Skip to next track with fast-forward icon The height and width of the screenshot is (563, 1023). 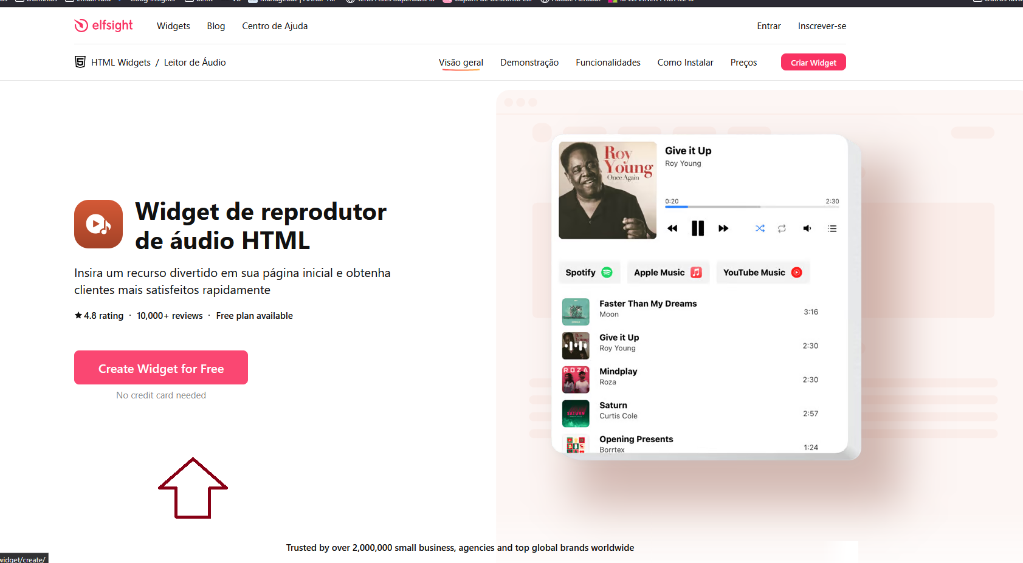point(723,228)
